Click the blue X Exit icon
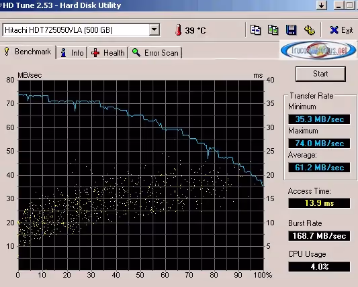 click(x=334, y=30)
